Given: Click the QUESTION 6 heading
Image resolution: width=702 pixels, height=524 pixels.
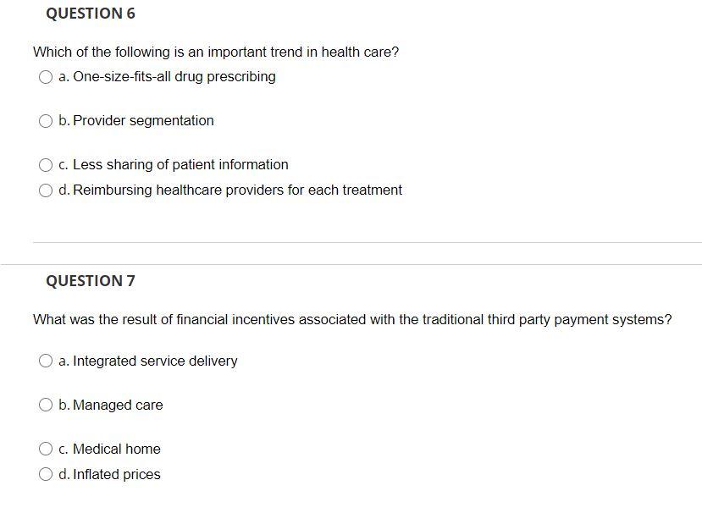Looking at the screenshot, I should point(91,13).
